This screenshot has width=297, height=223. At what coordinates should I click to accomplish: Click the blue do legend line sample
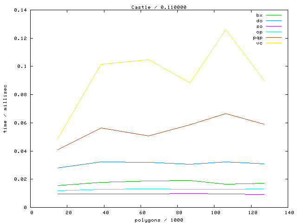click(274, 21)
